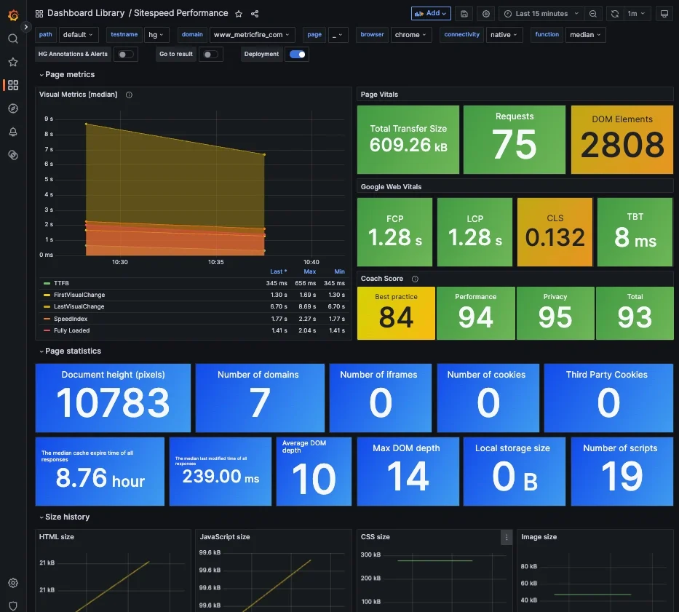The height and width of the screenshot is (612, 679).
Task: Open search from the sidebar
Action: (x=13, y=39)
